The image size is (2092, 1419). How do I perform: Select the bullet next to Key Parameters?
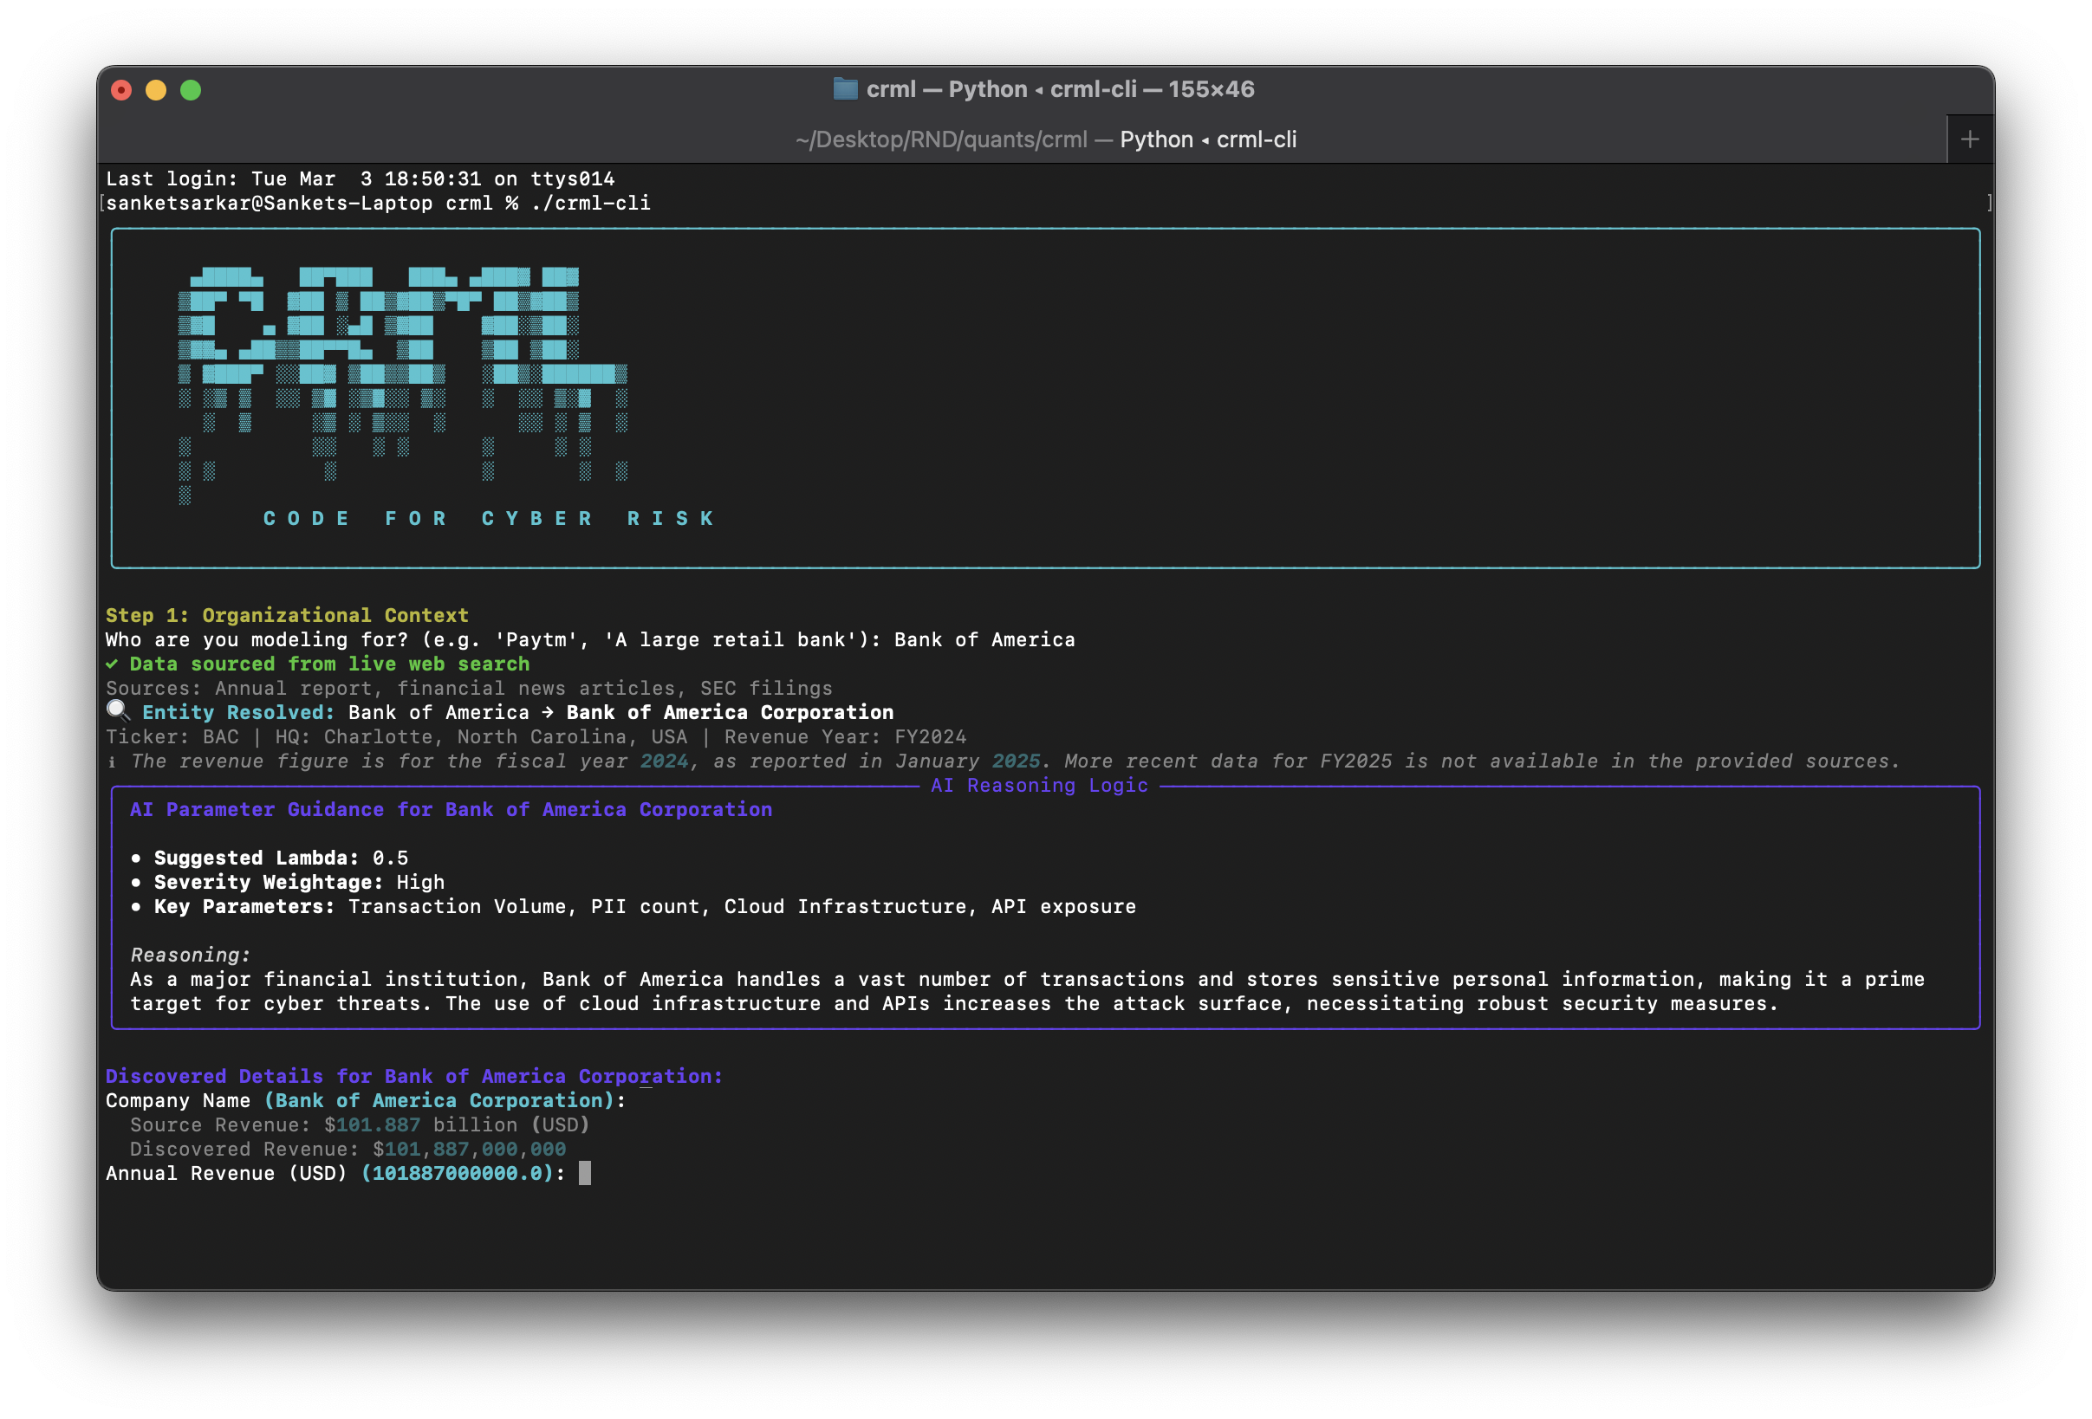(x=136, y=907)
